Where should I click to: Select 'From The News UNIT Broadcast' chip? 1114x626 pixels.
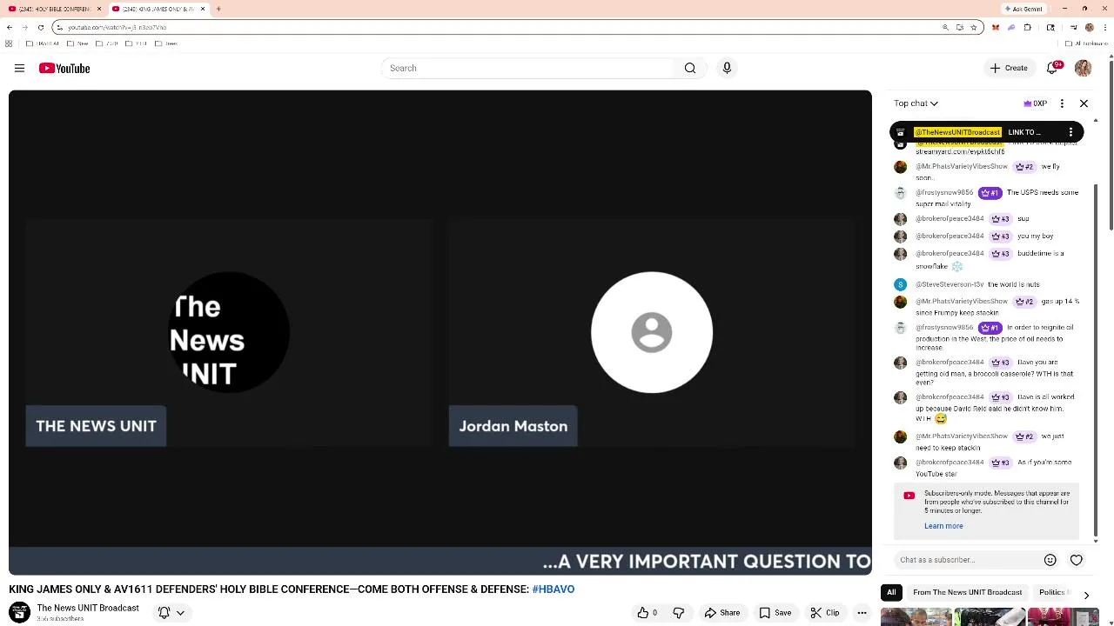[967, 592]
